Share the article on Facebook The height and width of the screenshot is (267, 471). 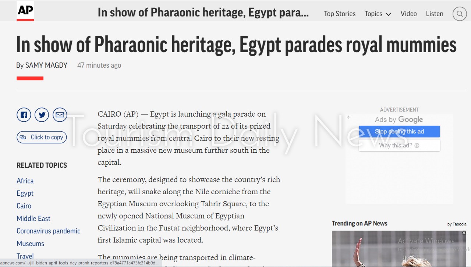coord(24,115)
